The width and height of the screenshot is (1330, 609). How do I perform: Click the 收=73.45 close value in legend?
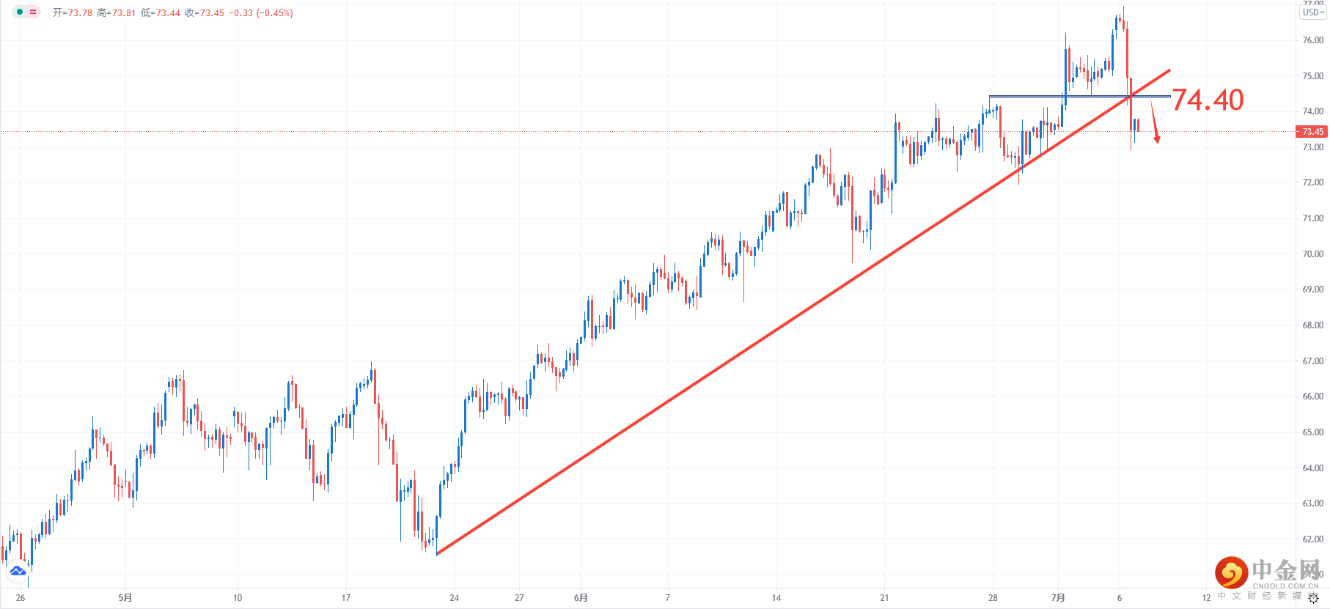(205, 13)
